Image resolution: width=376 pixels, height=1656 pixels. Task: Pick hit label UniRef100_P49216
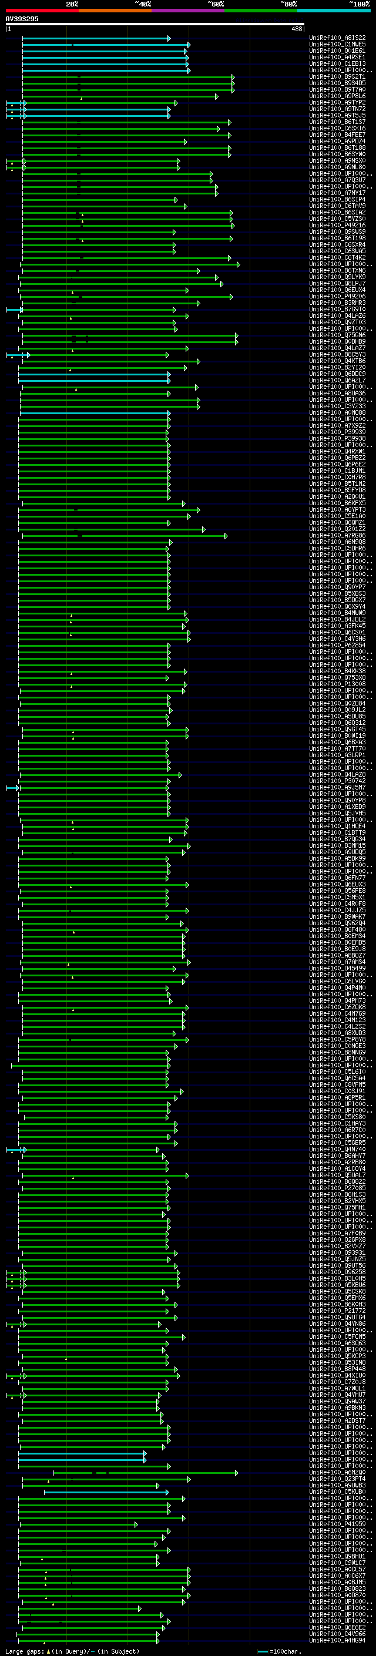[x=337, y=225]
